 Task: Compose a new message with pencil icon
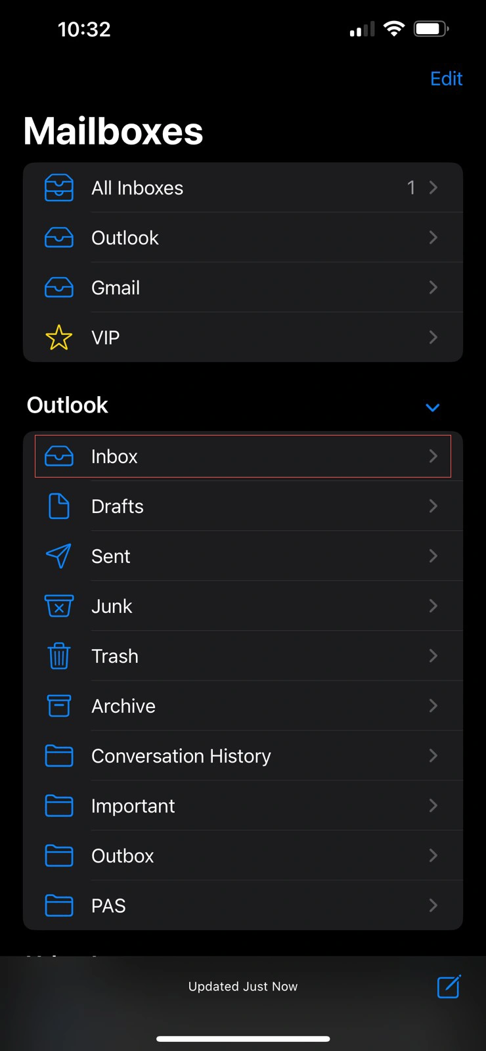click(x=449, y=986)
